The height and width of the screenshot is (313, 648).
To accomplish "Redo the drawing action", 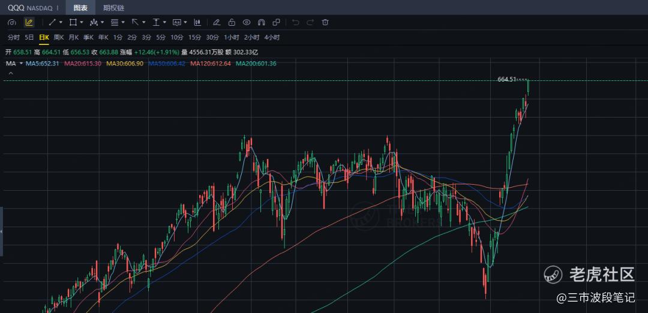I will [310, 22].
